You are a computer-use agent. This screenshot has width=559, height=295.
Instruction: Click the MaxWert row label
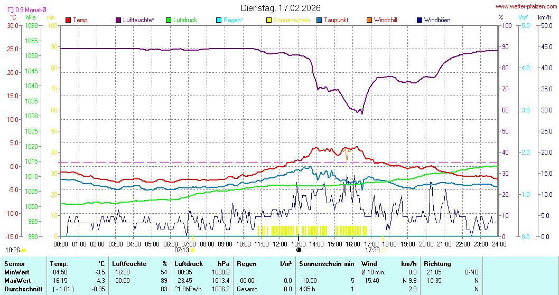point(17,281)
